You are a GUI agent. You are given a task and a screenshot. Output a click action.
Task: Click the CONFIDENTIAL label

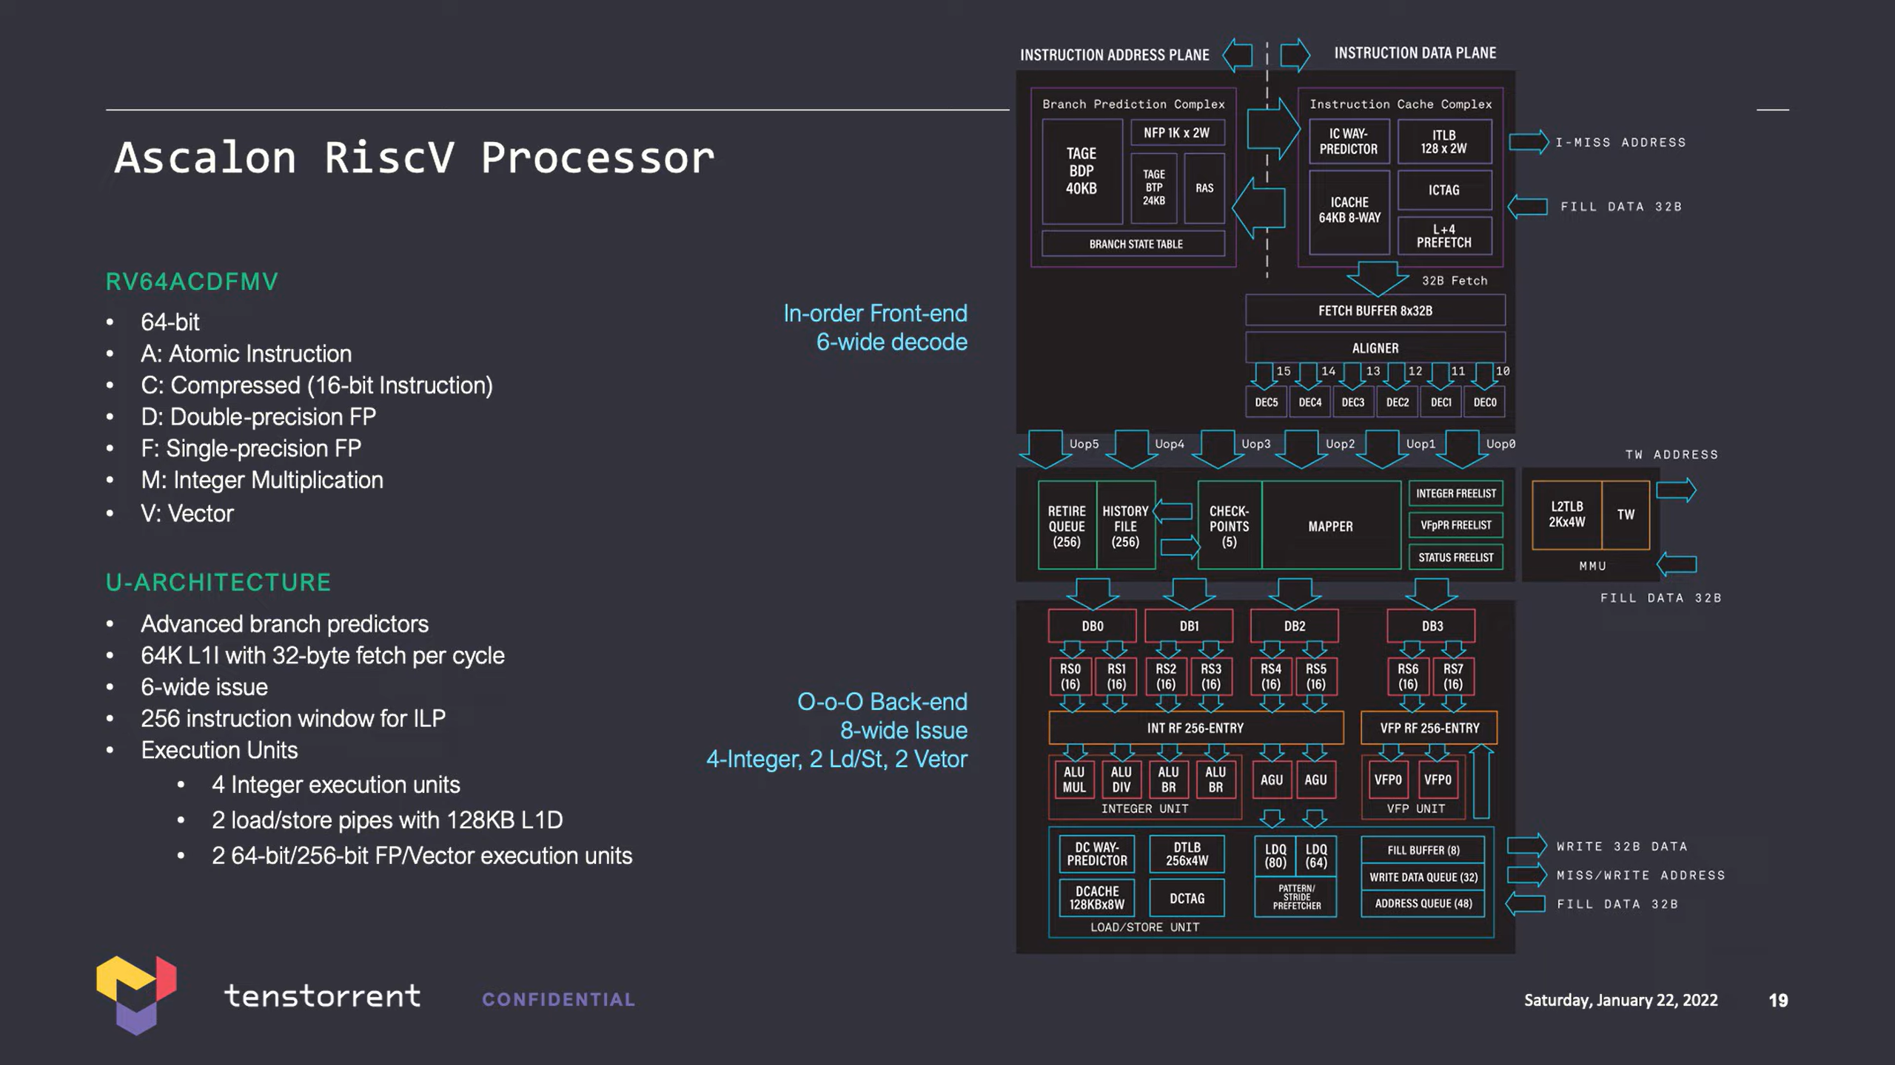tap(558, 1000)
